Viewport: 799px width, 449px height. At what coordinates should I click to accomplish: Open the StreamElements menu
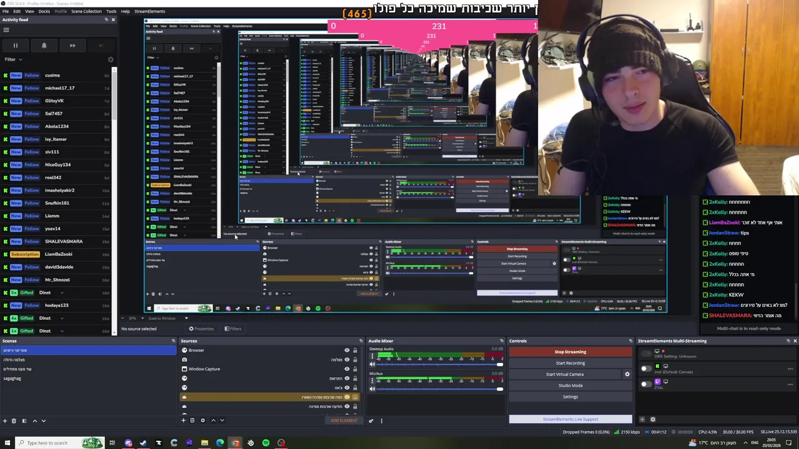(150, 11)
